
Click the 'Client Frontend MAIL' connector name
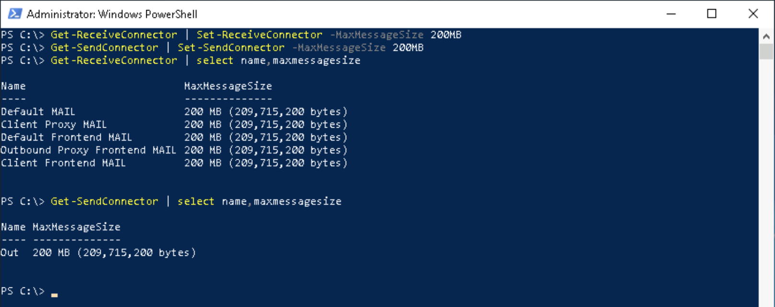click(63, 164)
